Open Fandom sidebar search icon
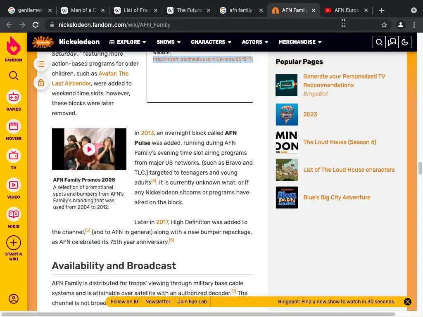The width and height of the screenshot is (423, 317). tap(14, 76)
